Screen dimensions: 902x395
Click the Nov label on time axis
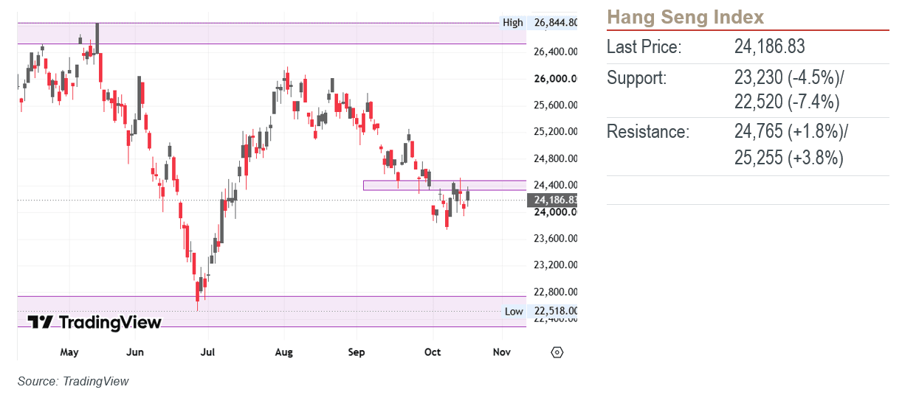coord(501,352)
